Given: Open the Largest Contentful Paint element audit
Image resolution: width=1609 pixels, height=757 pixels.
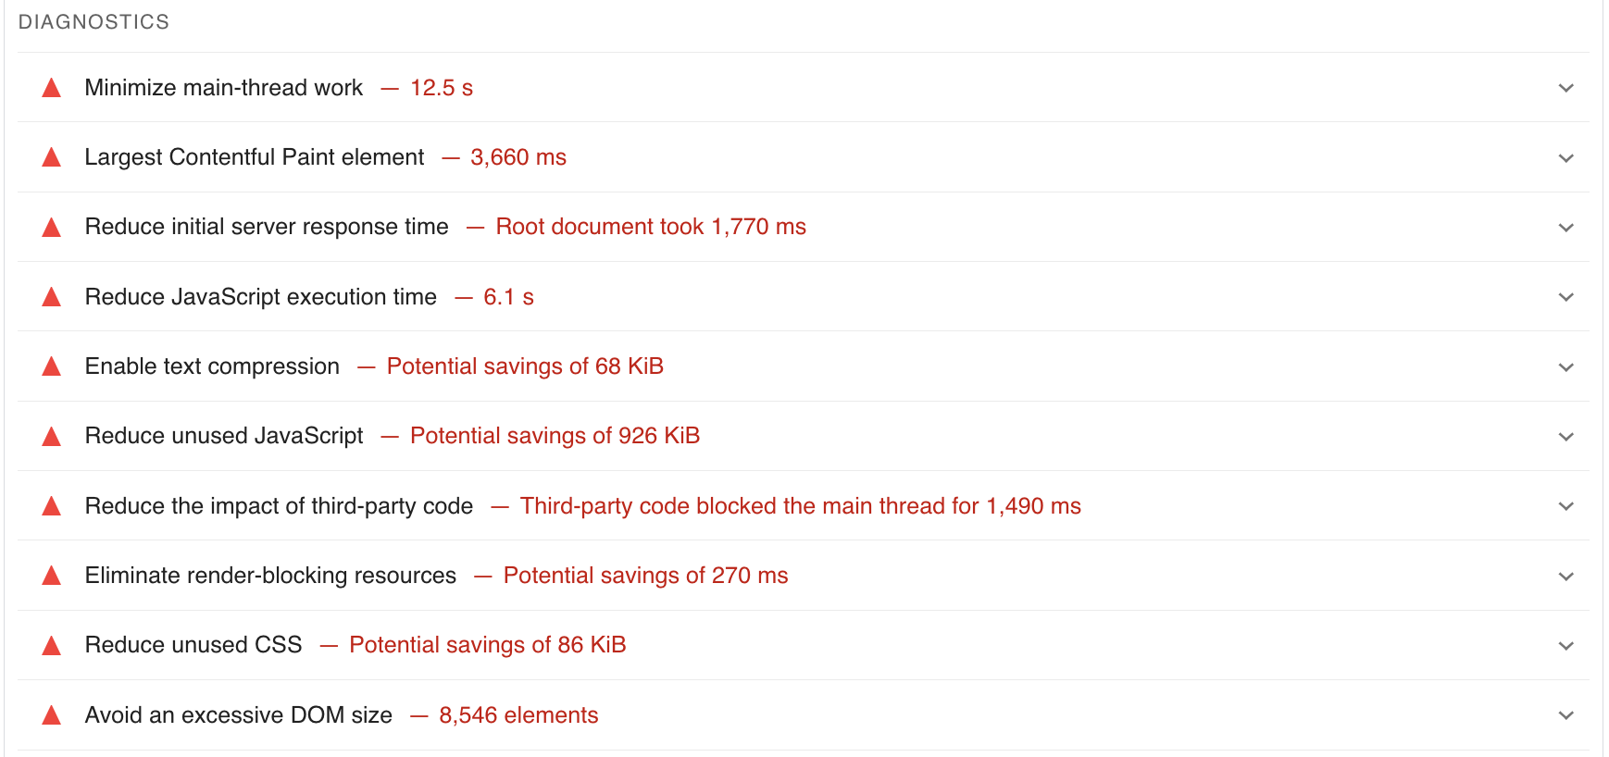Looking at the screenshot, I should (x=1565, y=157).
